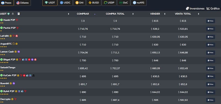The width and height of the screenshot is (221, 104).
Task: Click the bell alert icon next to USDT
Action: point(13,14)
